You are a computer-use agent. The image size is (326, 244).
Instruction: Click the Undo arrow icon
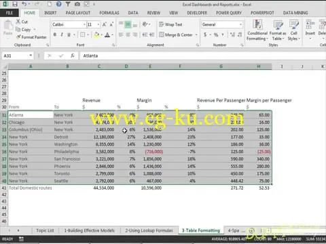24,4
